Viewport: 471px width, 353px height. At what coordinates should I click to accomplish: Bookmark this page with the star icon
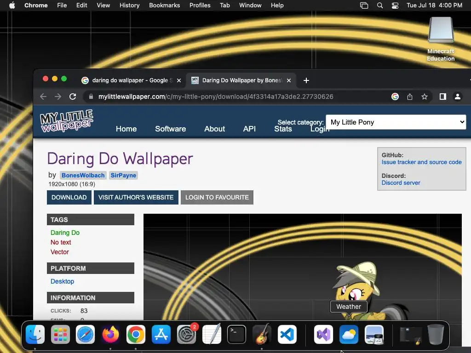point(424,97)
